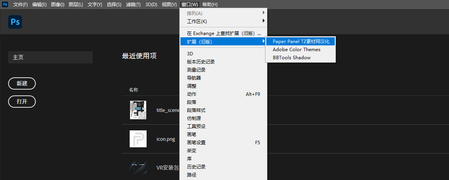449x180 pixels.
Task: Show the 仿制源 panel
Action: [224, 118]
